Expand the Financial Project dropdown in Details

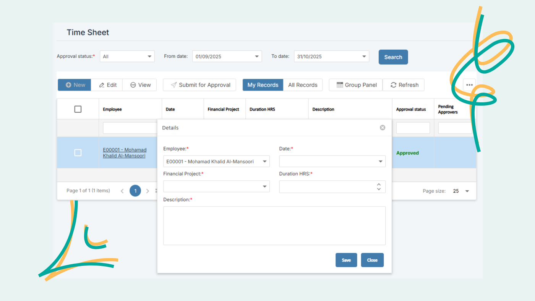pyautogui.click(x=264, y=186)
